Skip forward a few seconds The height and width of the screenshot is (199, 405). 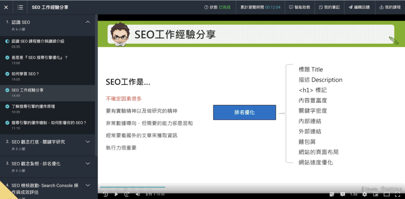pyautogui.click(x=126, y=194)
